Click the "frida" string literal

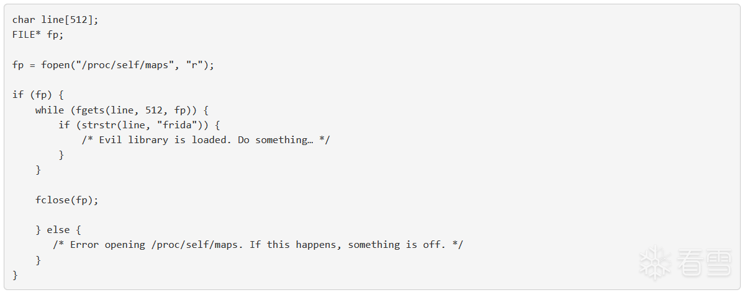coord(183,125)
